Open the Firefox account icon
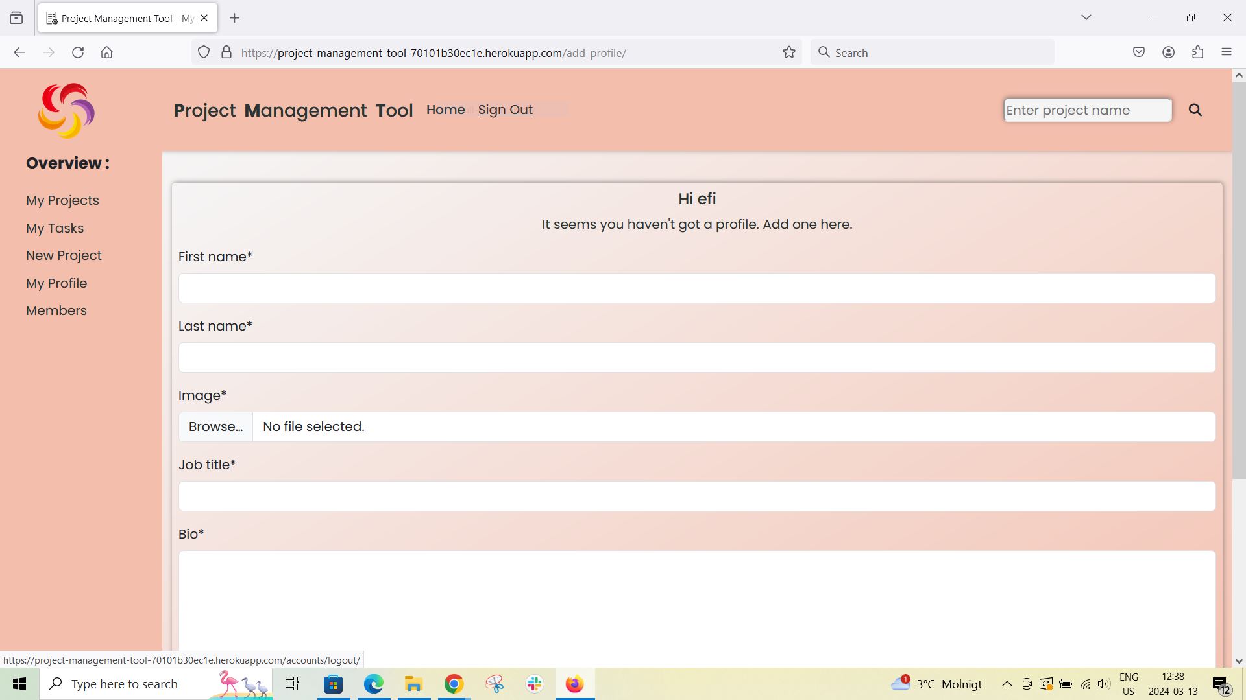 pyautogui.click(x=1169, y=52)
